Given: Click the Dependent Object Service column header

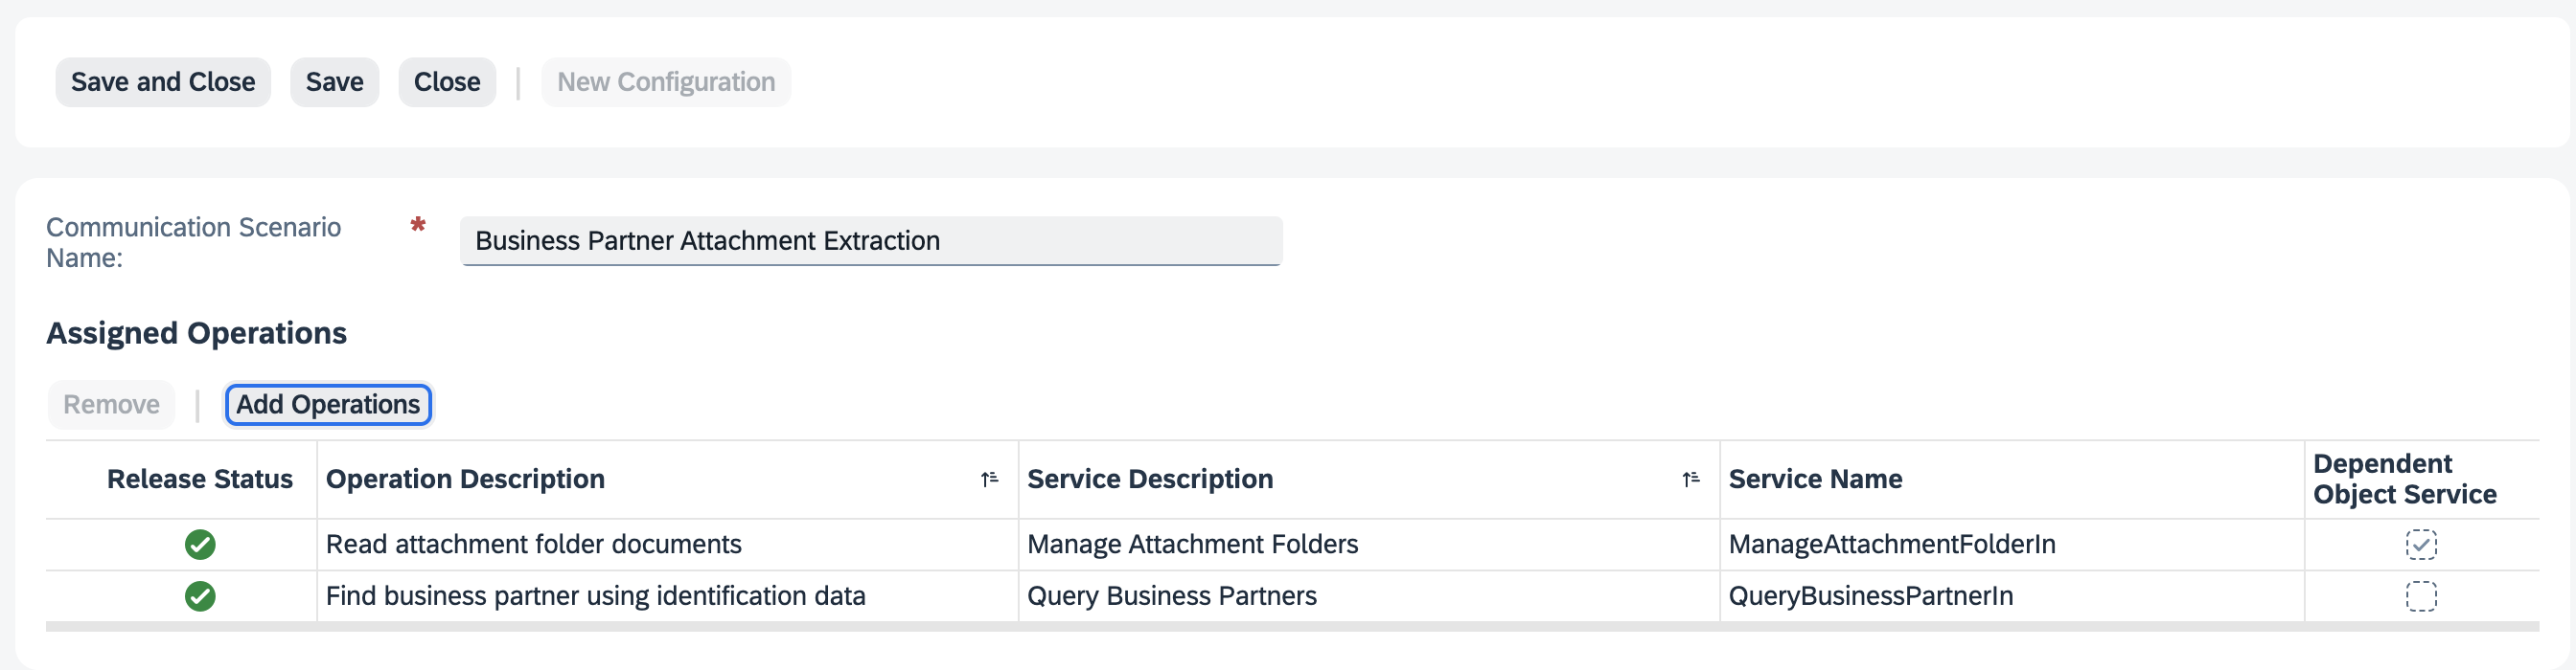Looking at the screenshot, I should [x=2405, y=479].
